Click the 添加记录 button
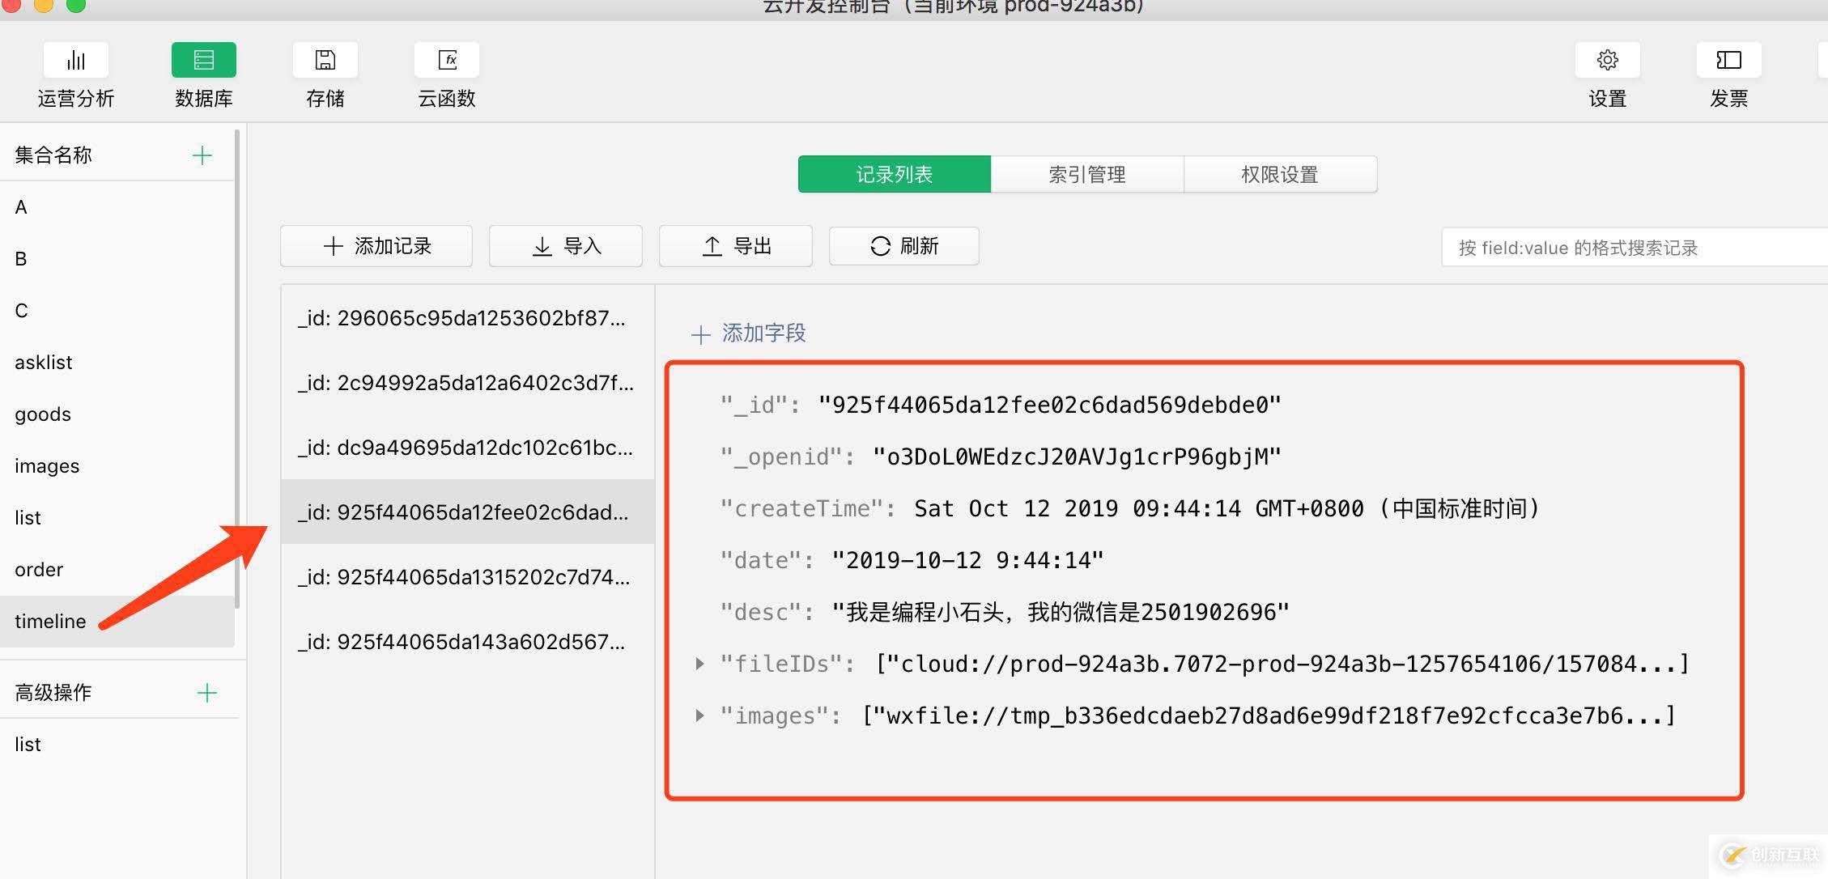The width and height of the screenshot is (1828, 879). pyautogui.click(x=376, y=246)
